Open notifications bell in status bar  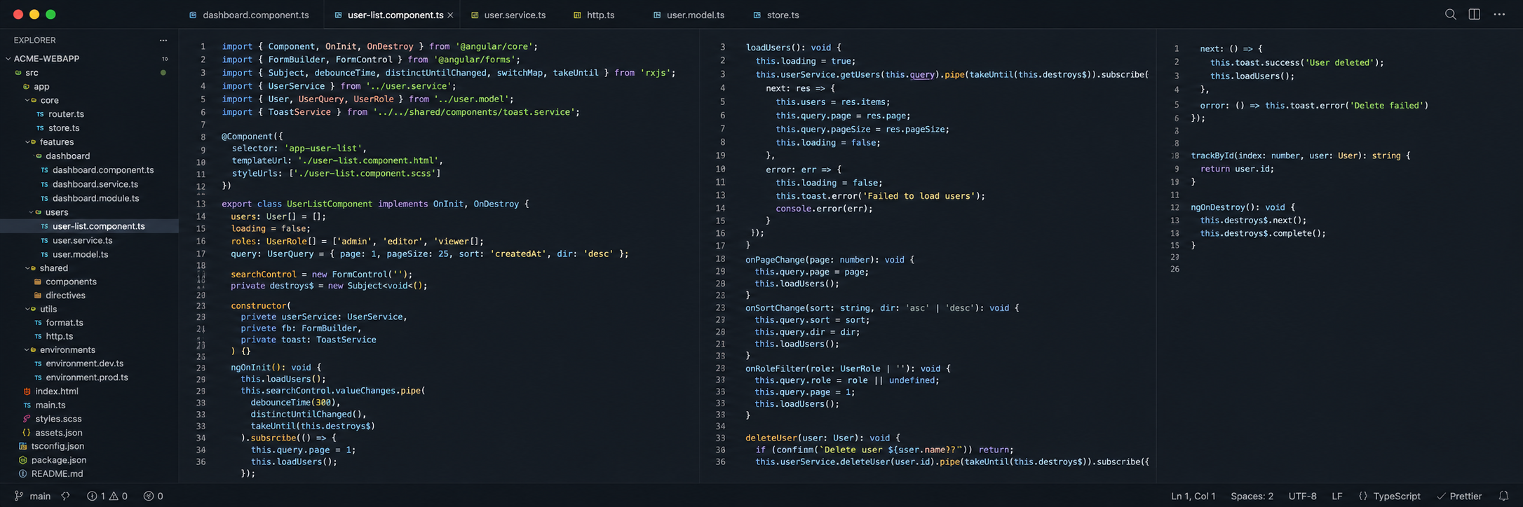click(1503, 496)
